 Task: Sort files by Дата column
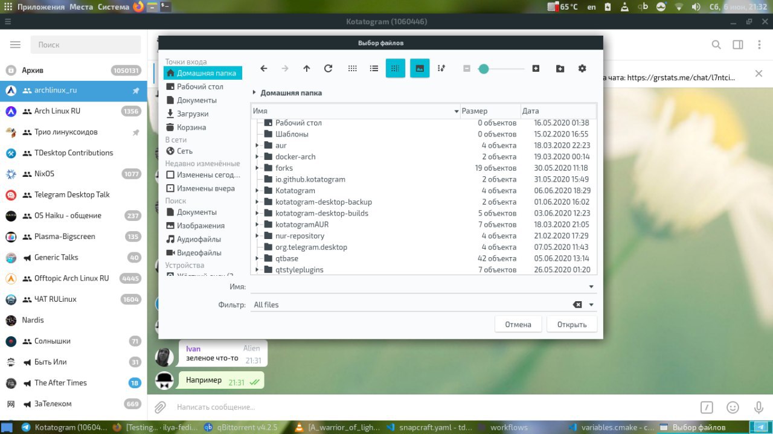tap(558, 111)
